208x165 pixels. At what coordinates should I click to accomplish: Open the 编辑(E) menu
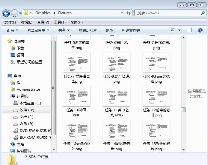point(26,22)
